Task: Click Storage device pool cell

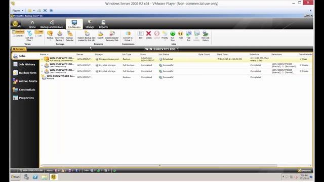Action: pos(108,59)
